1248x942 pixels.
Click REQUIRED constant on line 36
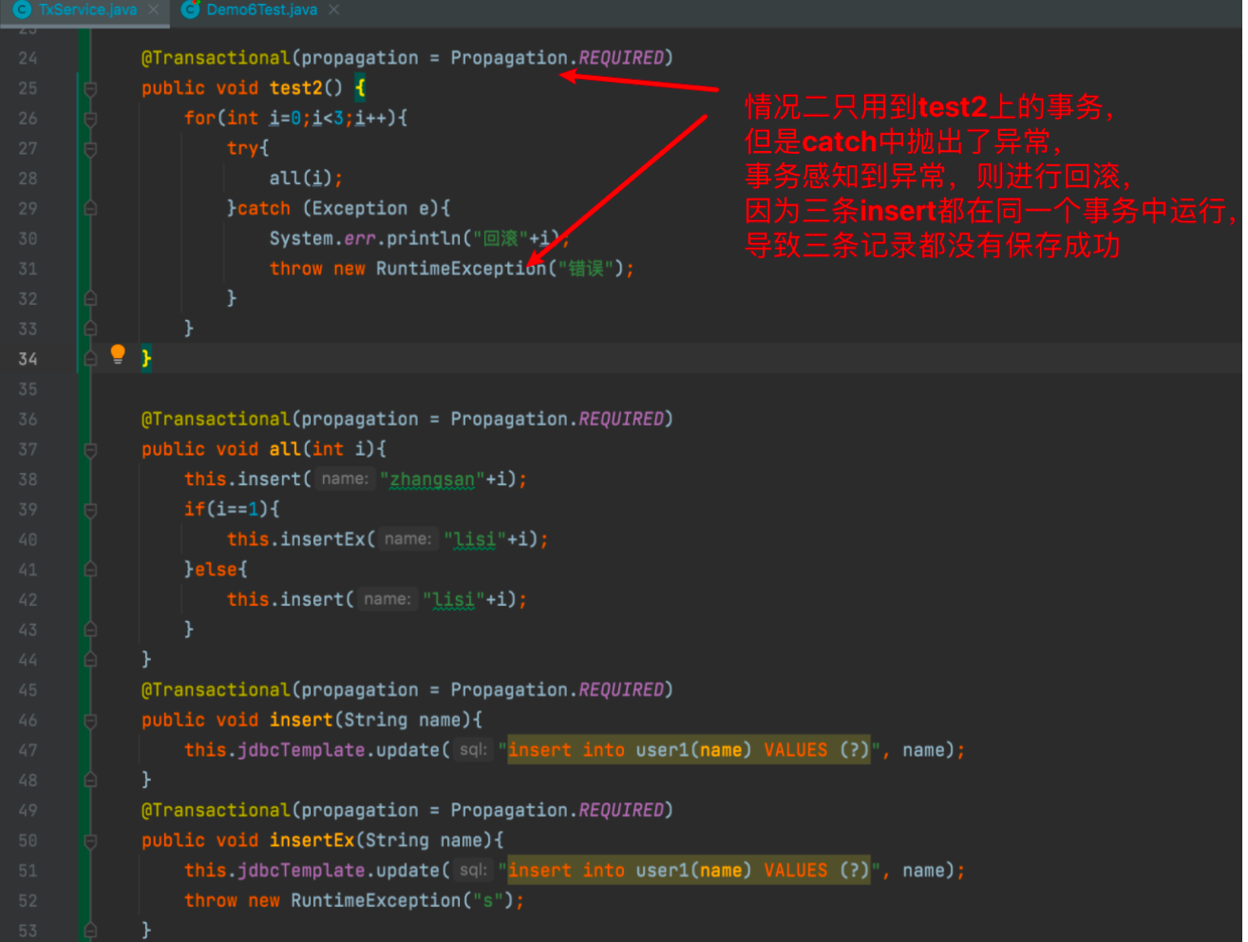point(621,420)
